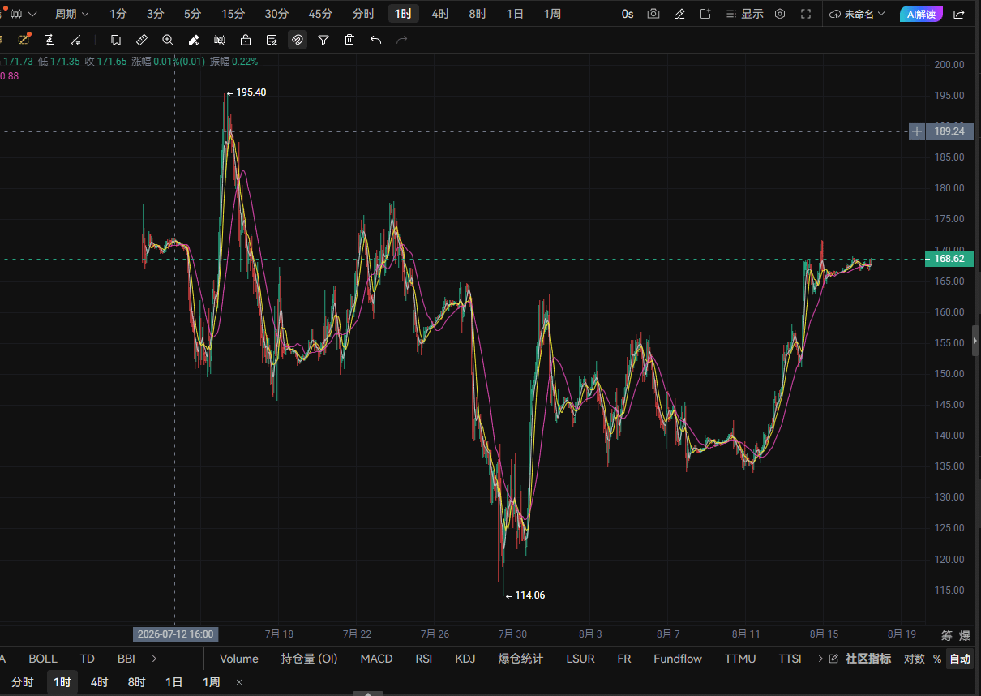Select 分时 in the top timeframe bar
Screen dimensions: 981x696
point(363,14)
